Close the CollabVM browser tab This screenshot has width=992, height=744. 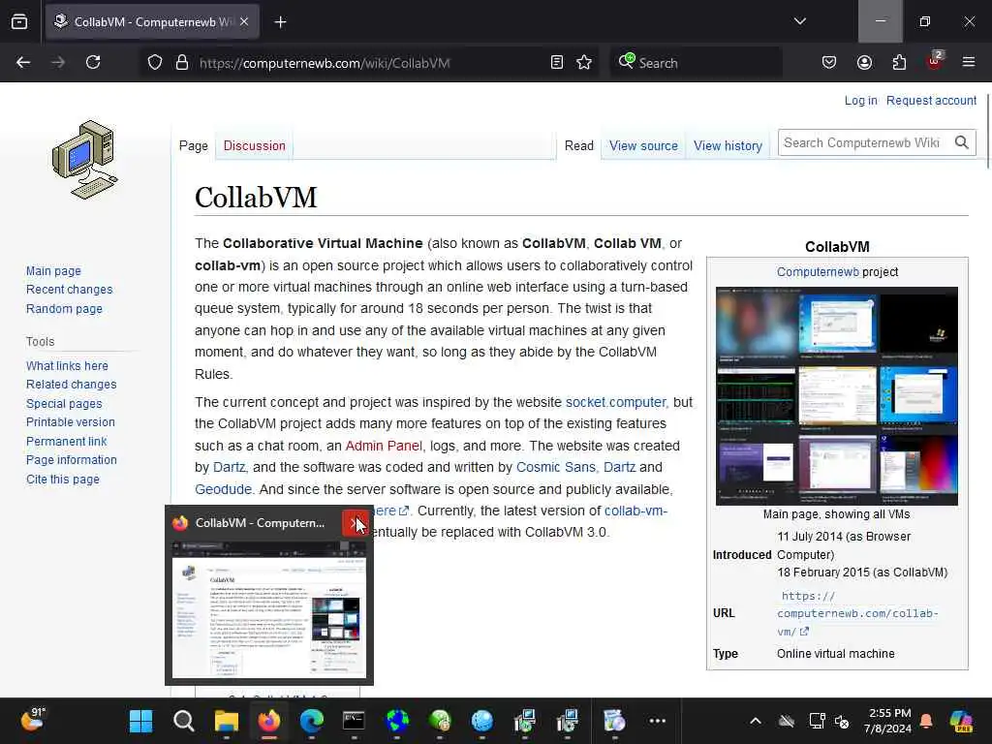point(244,21)
